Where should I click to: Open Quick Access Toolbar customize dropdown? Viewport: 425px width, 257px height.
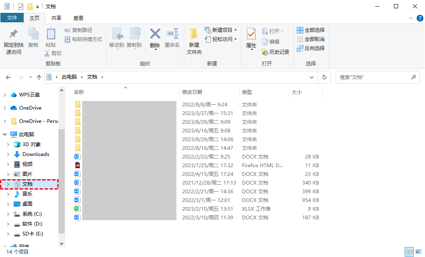(37, 7)
